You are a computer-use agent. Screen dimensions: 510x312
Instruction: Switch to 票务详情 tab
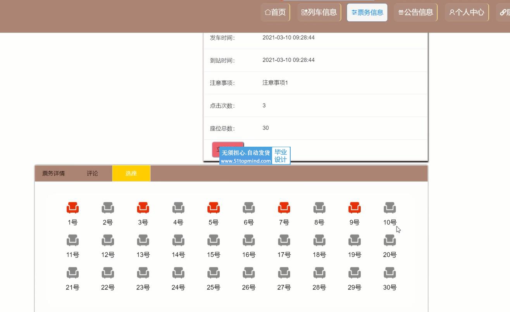pos(53,173)
